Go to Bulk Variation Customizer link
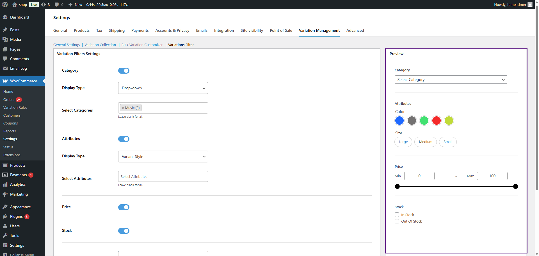This screenshot has height=256, width=539. (x=142, y=45)
